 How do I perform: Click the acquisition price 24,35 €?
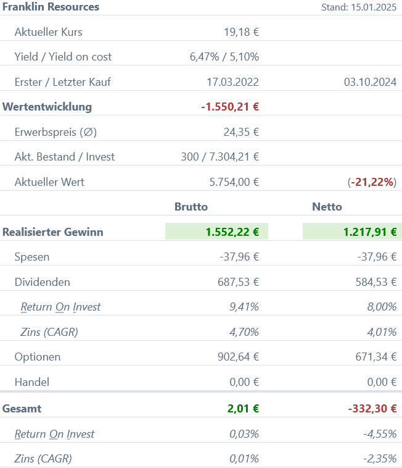[x=241, y=132]
